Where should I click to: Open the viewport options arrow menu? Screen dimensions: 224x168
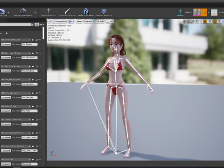(x=49, y=21)
